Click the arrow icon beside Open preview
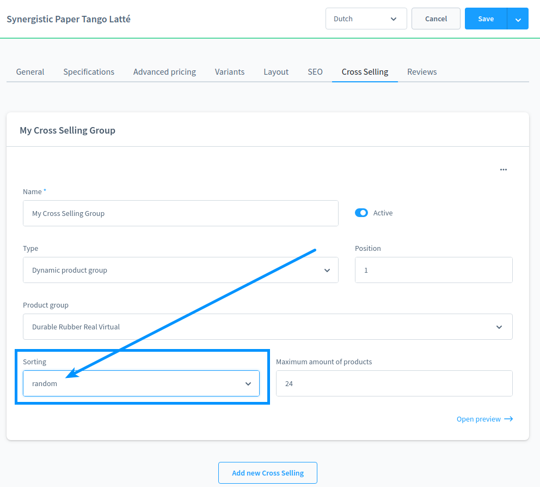The width and height of the screenshot is (540, 487). pos(508,419)
